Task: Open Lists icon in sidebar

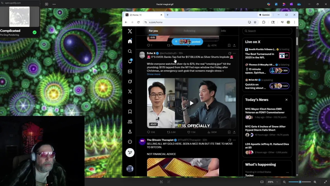Action: 130,102
